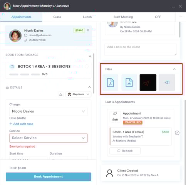Click the nicole@pabau.com email address
The width and height of the screenshot is (186, 185).
(x=40, y=35)
